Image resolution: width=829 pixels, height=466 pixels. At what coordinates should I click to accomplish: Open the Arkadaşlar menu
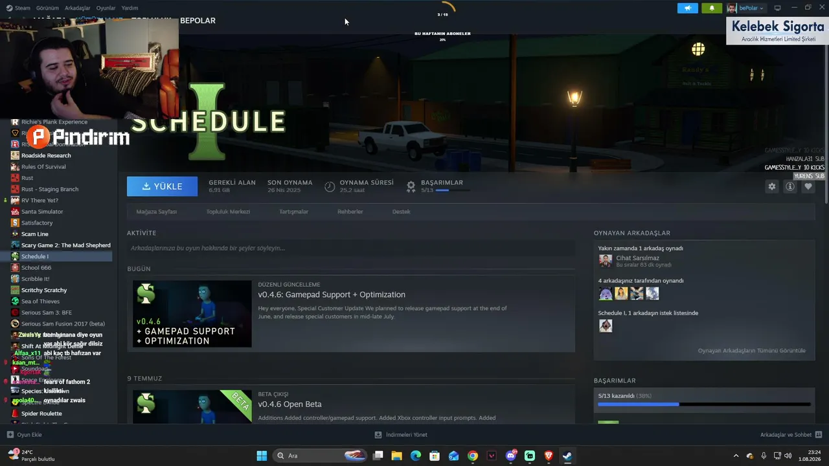(x=78, y=8)
